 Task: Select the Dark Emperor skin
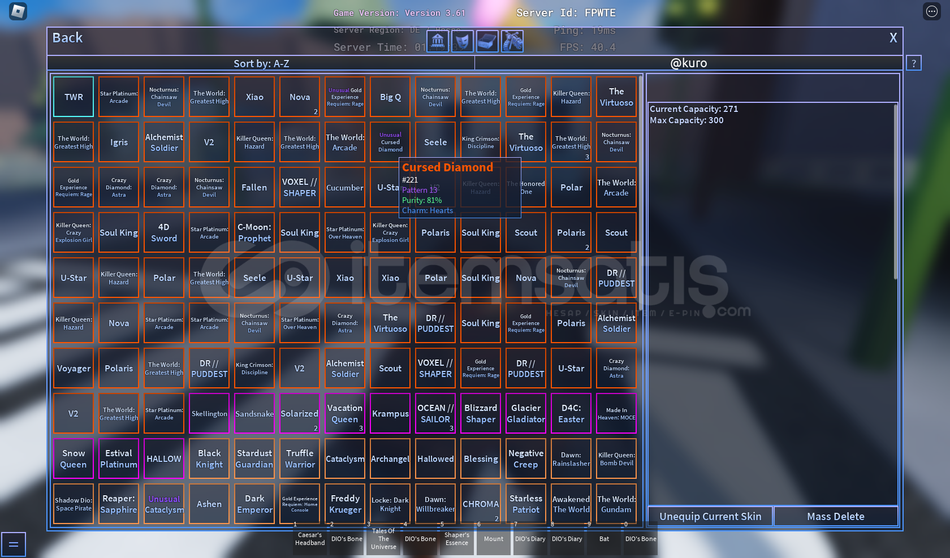pos(254,504)
